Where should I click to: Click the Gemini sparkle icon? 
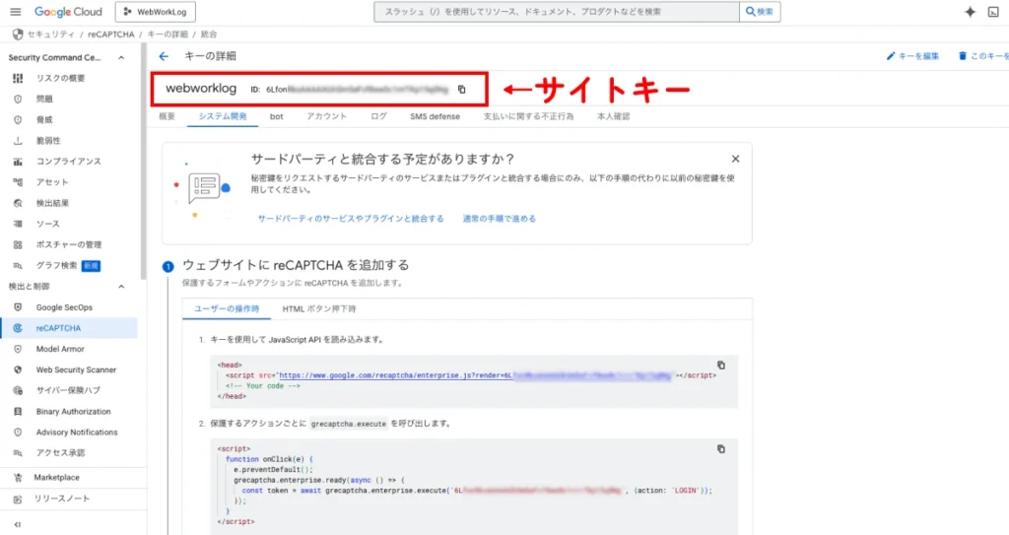[970, 12]
